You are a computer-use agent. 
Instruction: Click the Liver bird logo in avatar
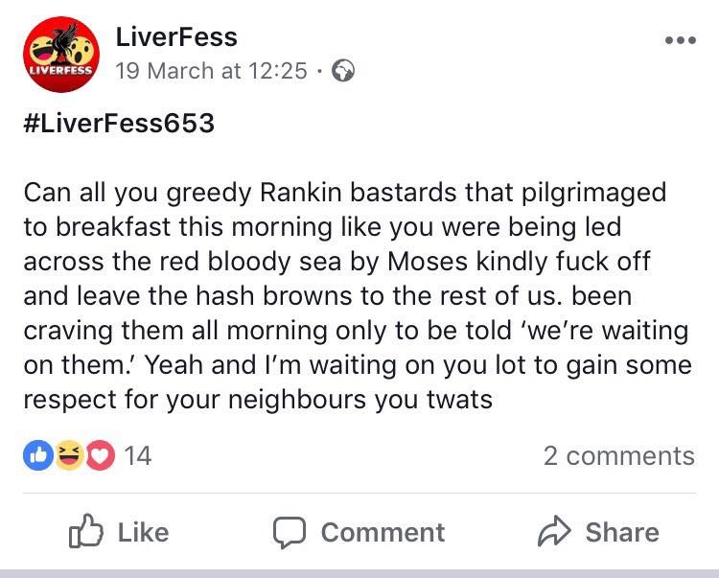[64, 43]
